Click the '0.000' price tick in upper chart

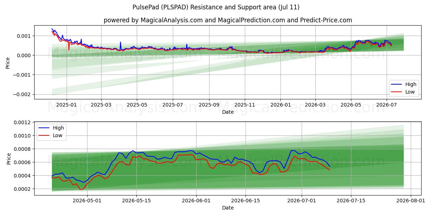click(x=25, y=55)
